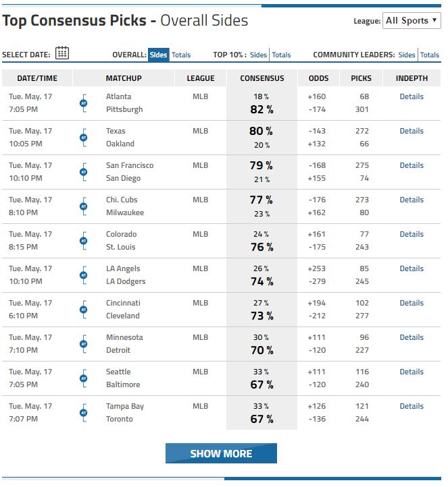Image resolution: width=448 pixels, height=487 pixels.
Task: Click the AT icon for Seattle-Baltimore matchup
Action: pyautogui.click(x=84, y=378)
